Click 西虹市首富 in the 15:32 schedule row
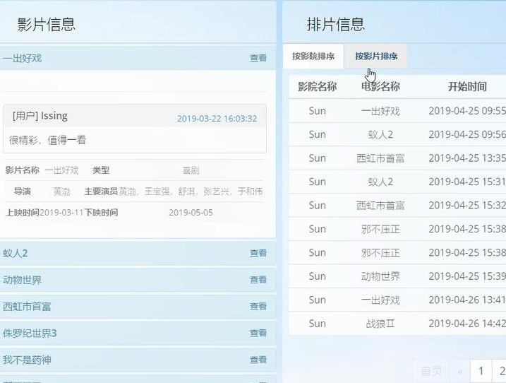The height and width of the screenshot is (383, 506). click(x=380, y=206)
